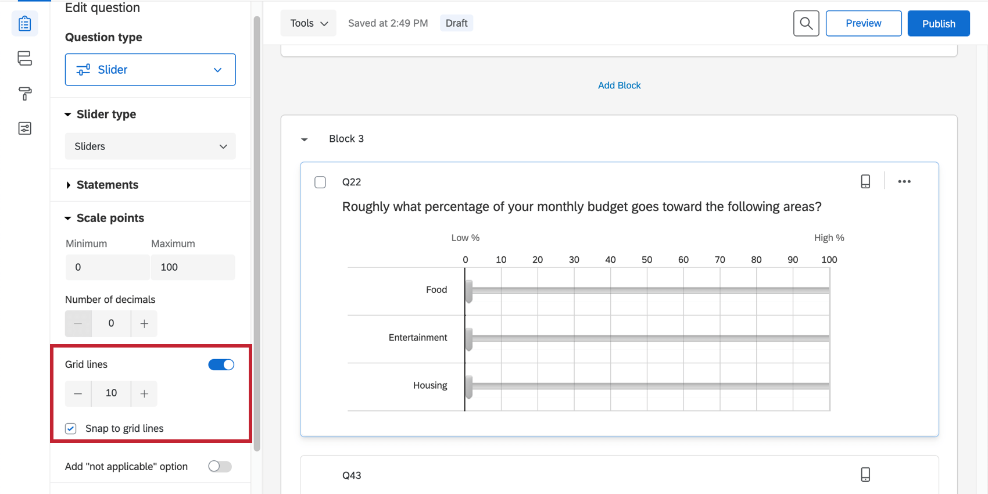This screenshot has width=988, height=494.
Task: Click the Food slider handle
Action: tap(468, 291)
